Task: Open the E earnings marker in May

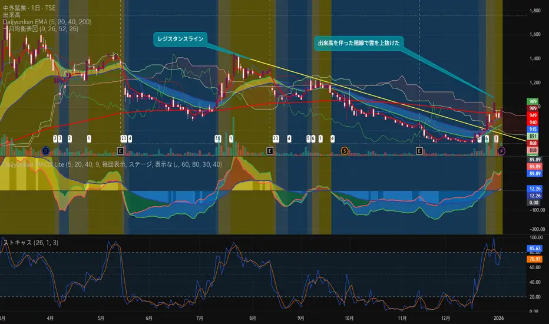Action: tap(120, 151)
